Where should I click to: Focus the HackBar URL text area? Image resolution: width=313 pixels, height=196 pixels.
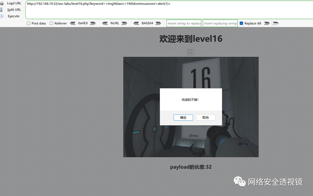(169, 10)
